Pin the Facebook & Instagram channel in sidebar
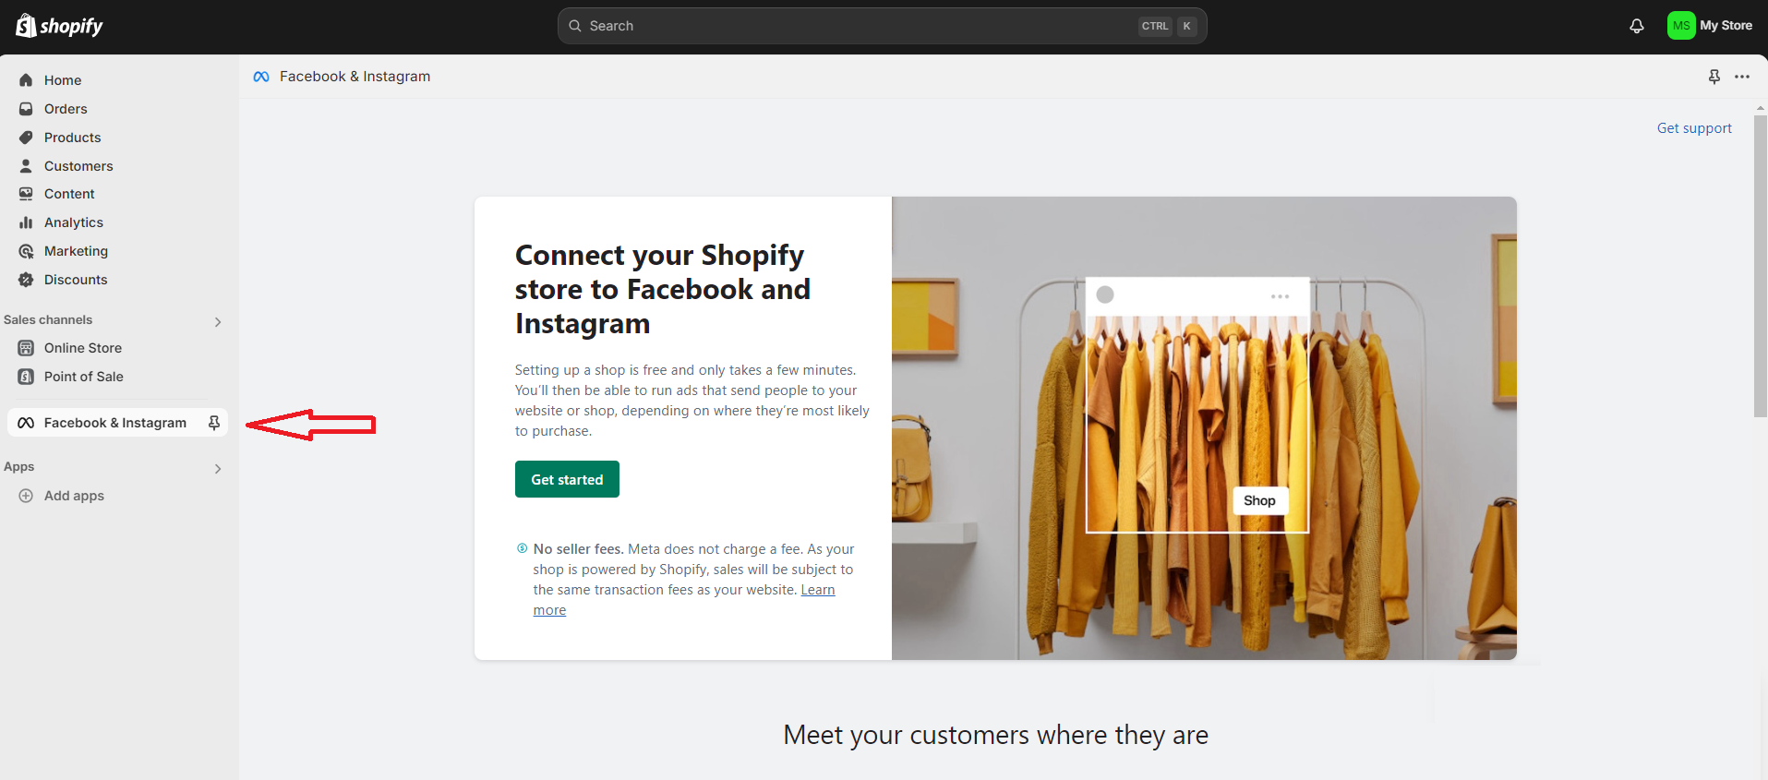This screenshot has height=780, width=1768. 214,422
